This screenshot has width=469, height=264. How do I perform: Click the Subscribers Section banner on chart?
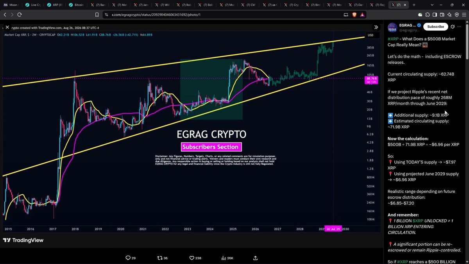211,147
